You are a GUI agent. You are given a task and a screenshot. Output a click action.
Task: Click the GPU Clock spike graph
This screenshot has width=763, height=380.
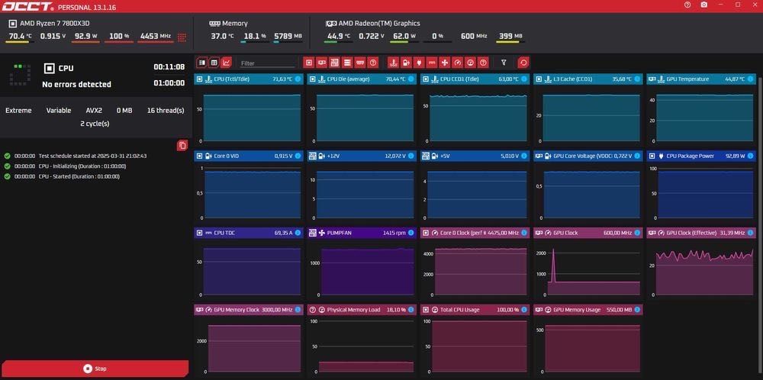pyautogui.click(x=588, y=269)
